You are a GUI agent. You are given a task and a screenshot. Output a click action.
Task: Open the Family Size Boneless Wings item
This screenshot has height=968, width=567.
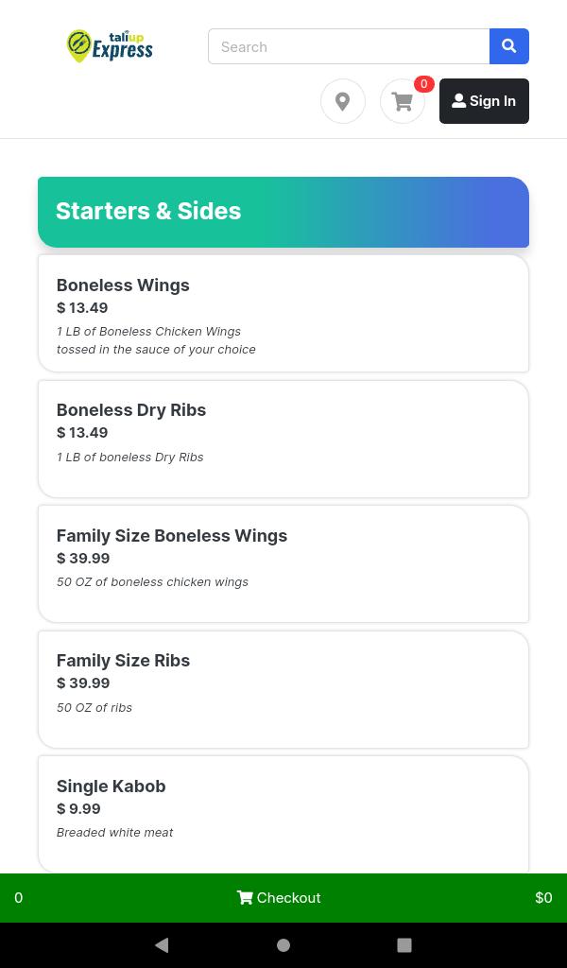pyautogui.click(x=283, y=564)
